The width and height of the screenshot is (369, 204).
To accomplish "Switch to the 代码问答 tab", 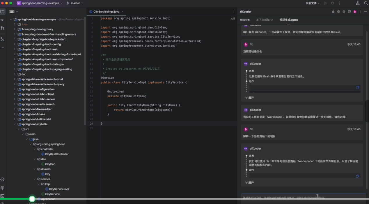I will [245, 20].
